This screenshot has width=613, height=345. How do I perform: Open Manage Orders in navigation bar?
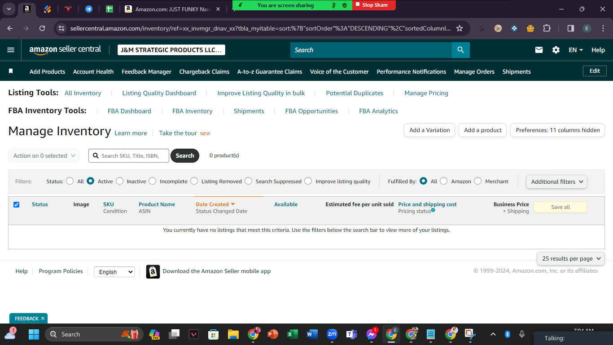tap(474, 71)
